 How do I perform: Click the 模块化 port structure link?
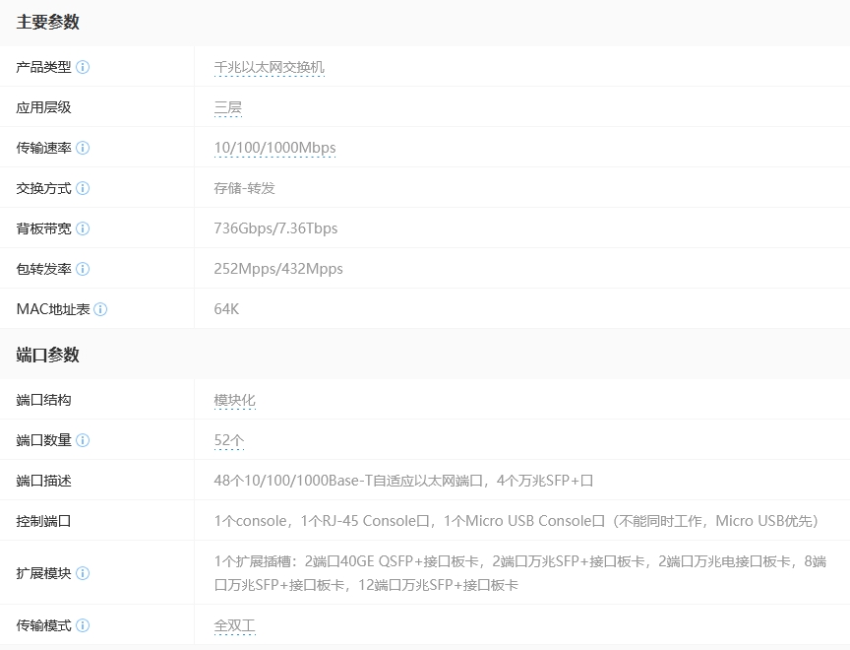point(234,400)
